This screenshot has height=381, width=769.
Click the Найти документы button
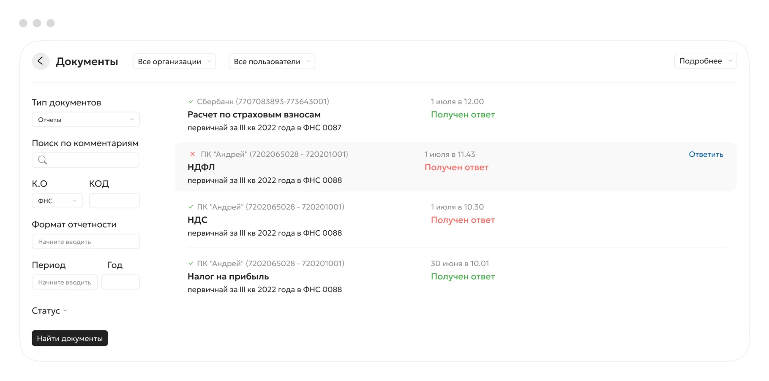coord(70,338)
